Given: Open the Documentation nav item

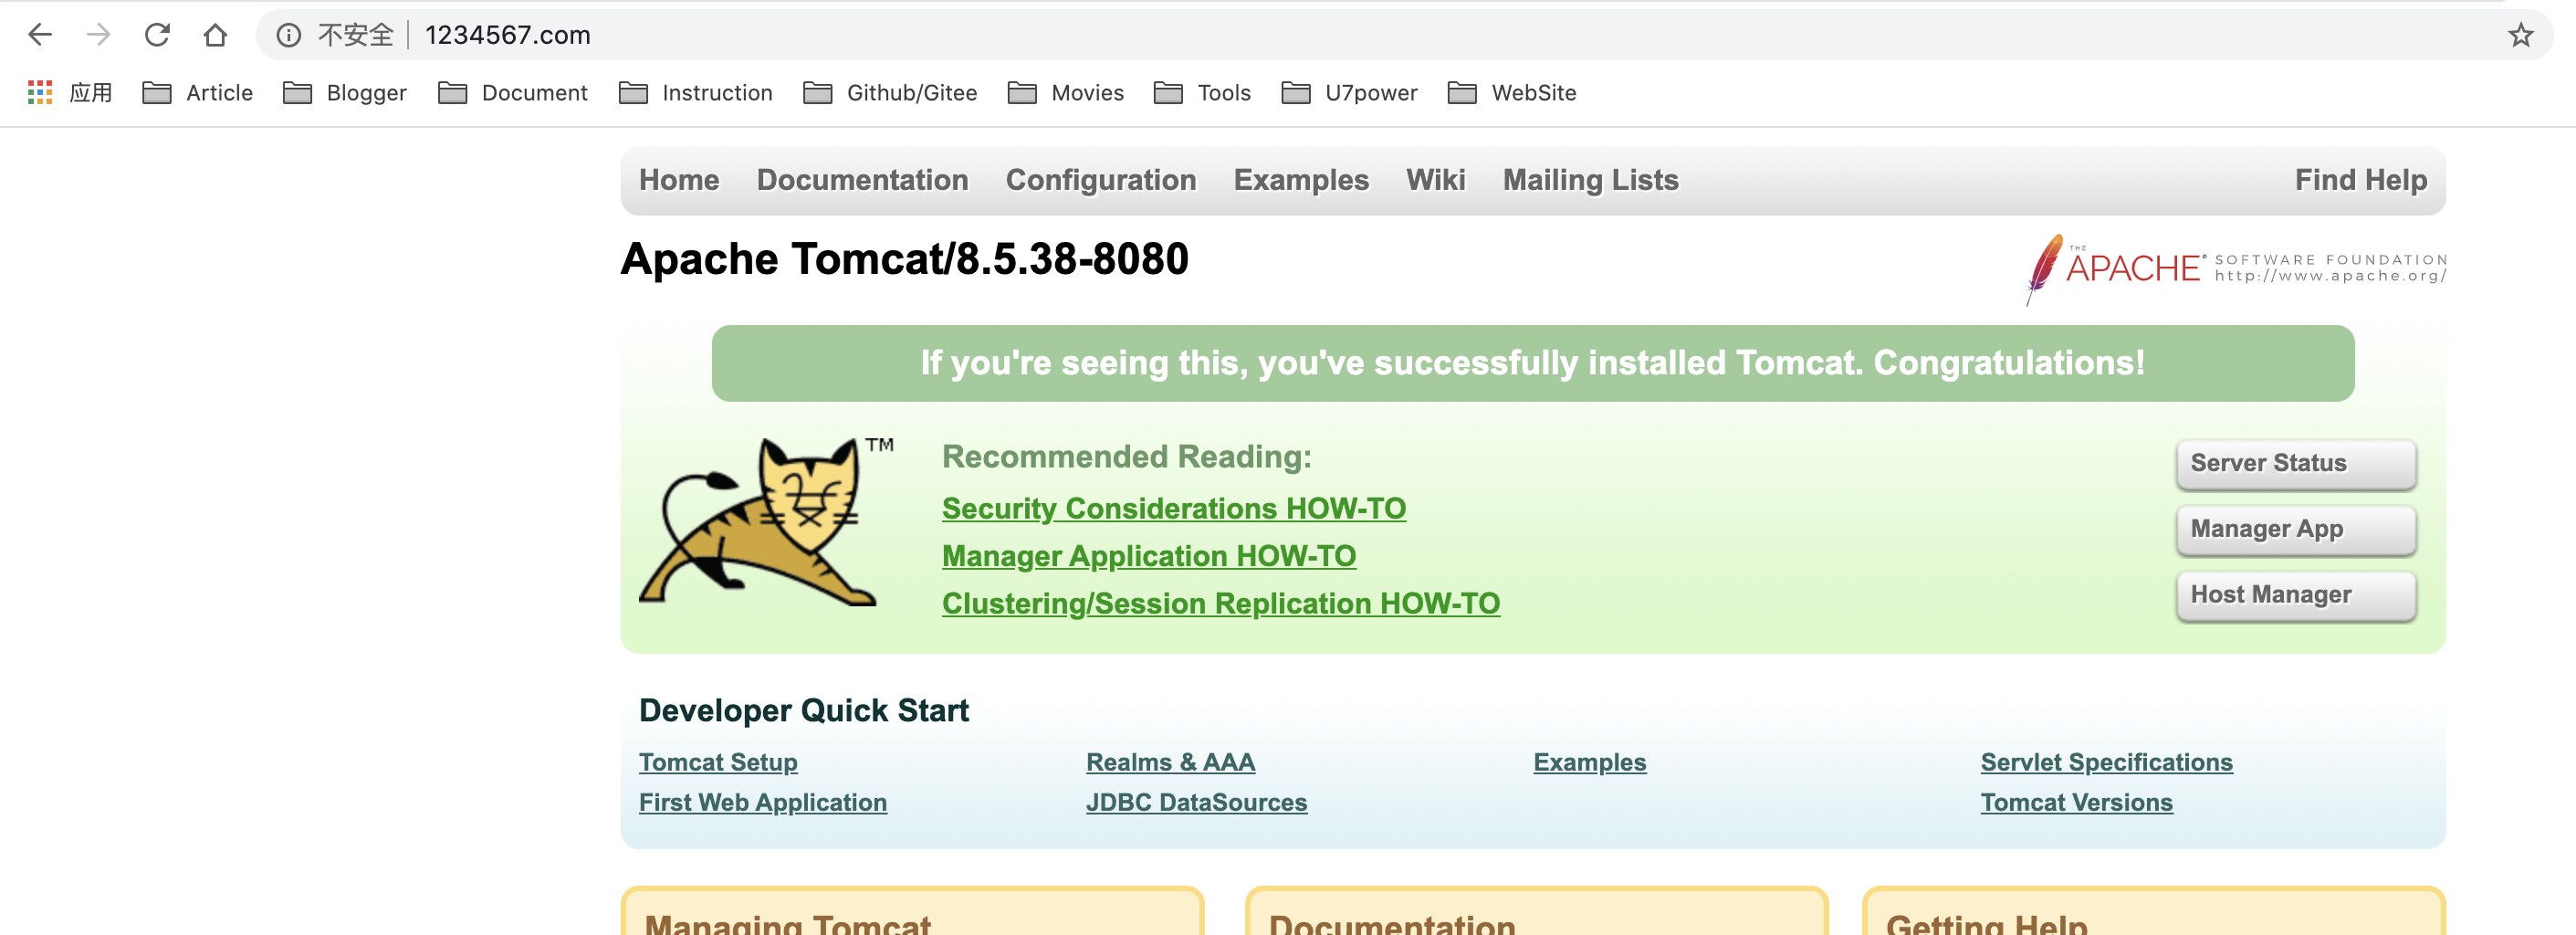Looking at the screenshot, I should 862,180.
